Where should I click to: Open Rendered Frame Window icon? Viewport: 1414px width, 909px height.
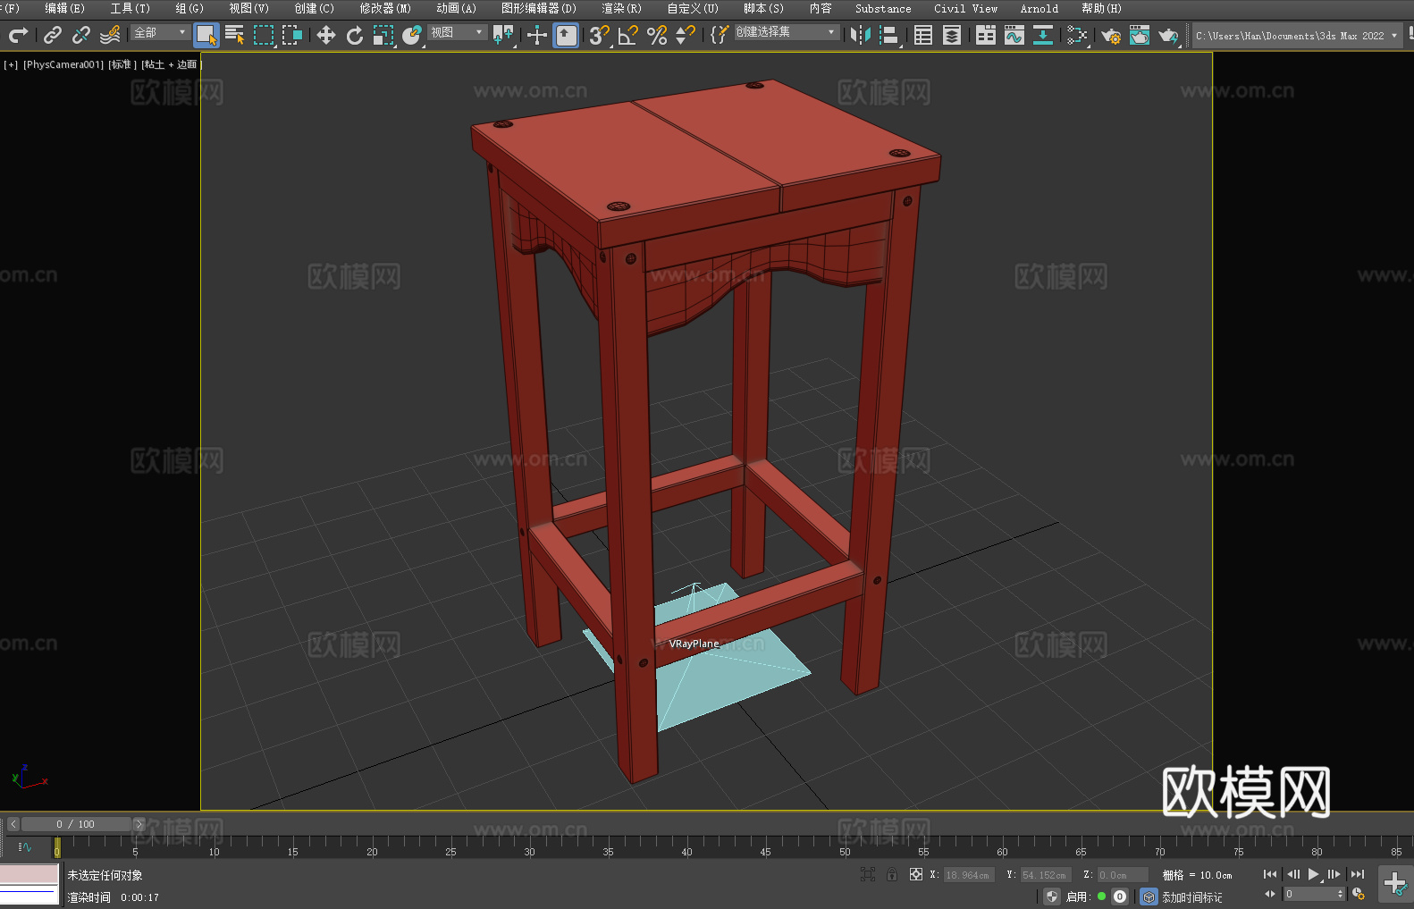(x=1140, y=35)
